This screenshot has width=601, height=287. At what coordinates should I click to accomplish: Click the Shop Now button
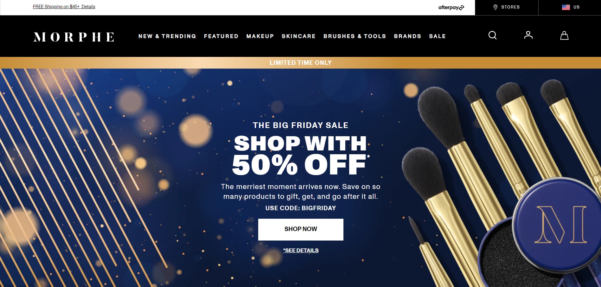point(301,229)
